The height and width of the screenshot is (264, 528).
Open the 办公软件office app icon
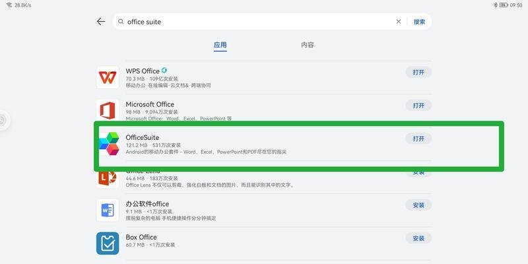[108, 210]
